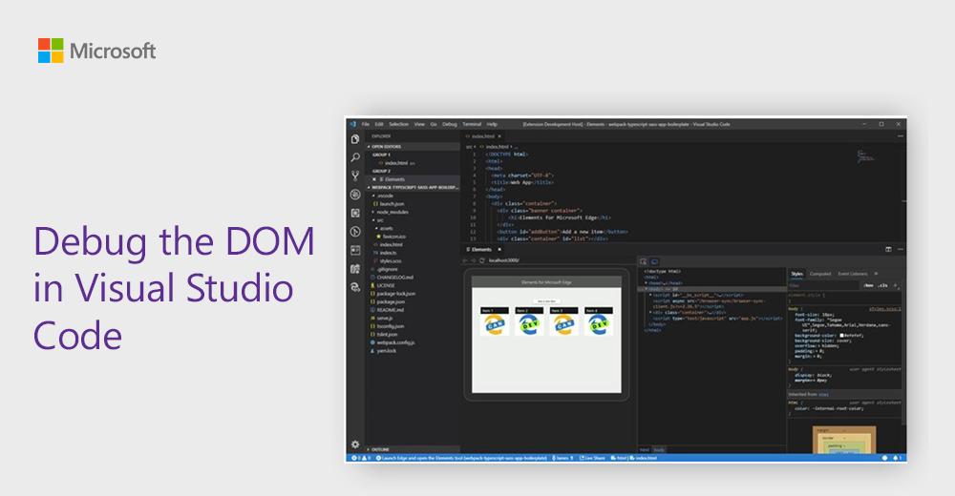Click the Launch Edge status bar entry

(x=461, y=458)
